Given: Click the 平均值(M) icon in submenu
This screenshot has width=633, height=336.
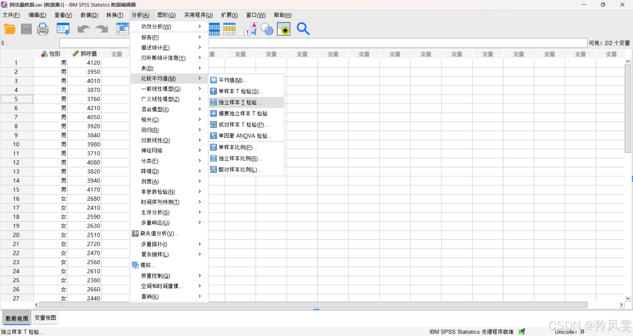Looking at the screenshot, I should point(214,80).
